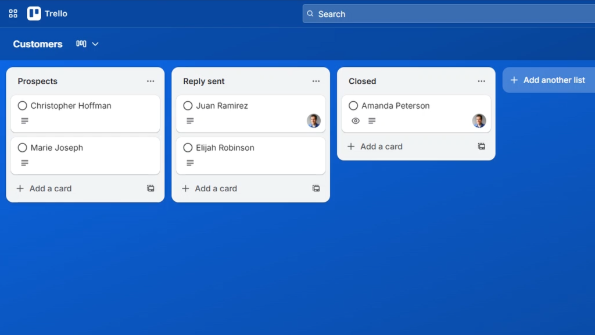Create card from template in Prospects list
The image size is (595, 335).
pos(150,188)
